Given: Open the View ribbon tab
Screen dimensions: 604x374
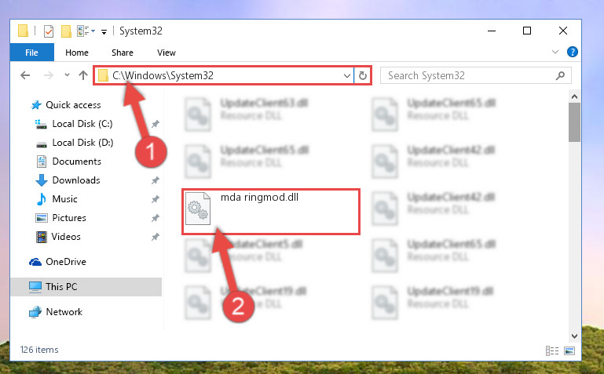Looking at the screenshot, I should click(167, 53).
